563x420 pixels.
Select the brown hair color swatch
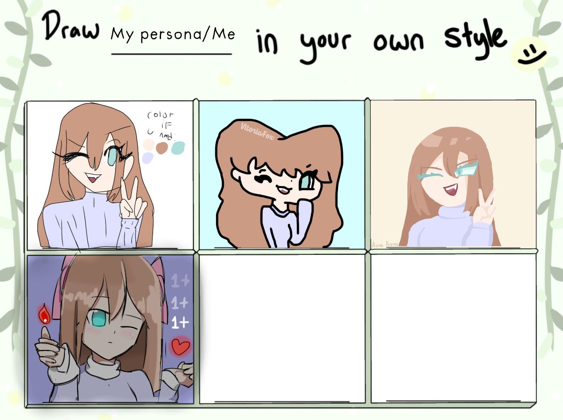162,148
